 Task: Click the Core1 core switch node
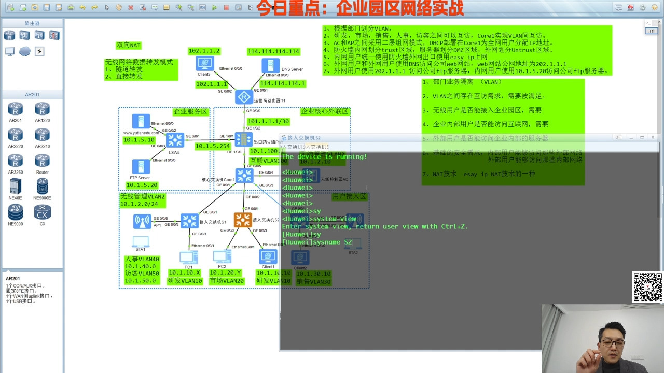click(244, 175)
